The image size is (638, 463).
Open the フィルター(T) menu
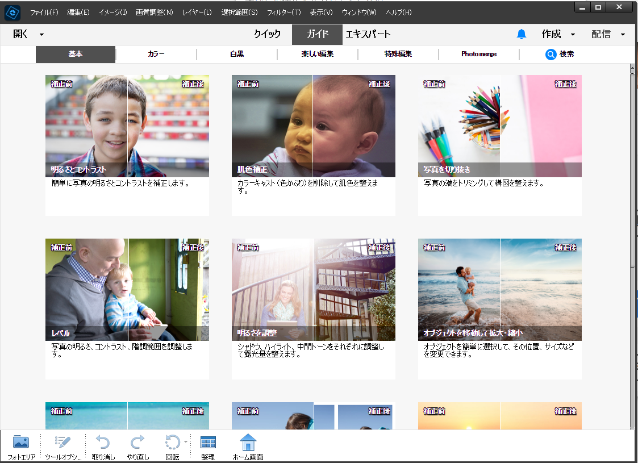tap(283, 12)
